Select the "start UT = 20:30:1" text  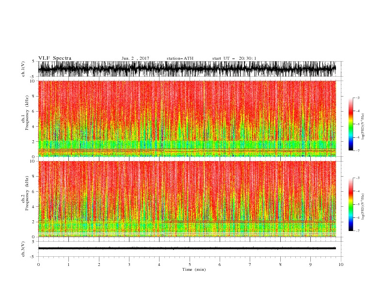click(x=234, y=58)
